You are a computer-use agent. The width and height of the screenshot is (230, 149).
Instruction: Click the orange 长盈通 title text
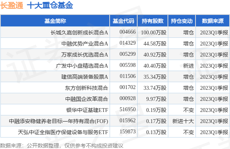tap(12, 6)
